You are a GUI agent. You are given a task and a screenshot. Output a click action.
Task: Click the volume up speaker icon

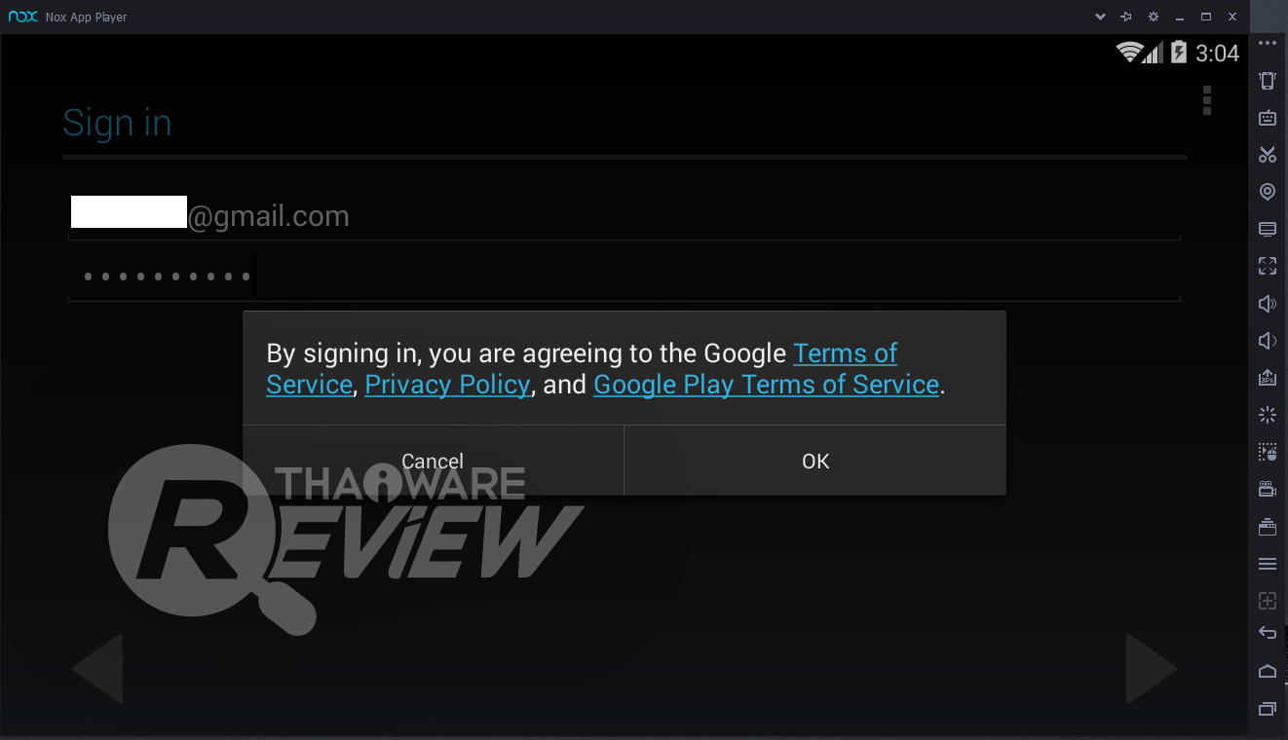[1268, 304]
